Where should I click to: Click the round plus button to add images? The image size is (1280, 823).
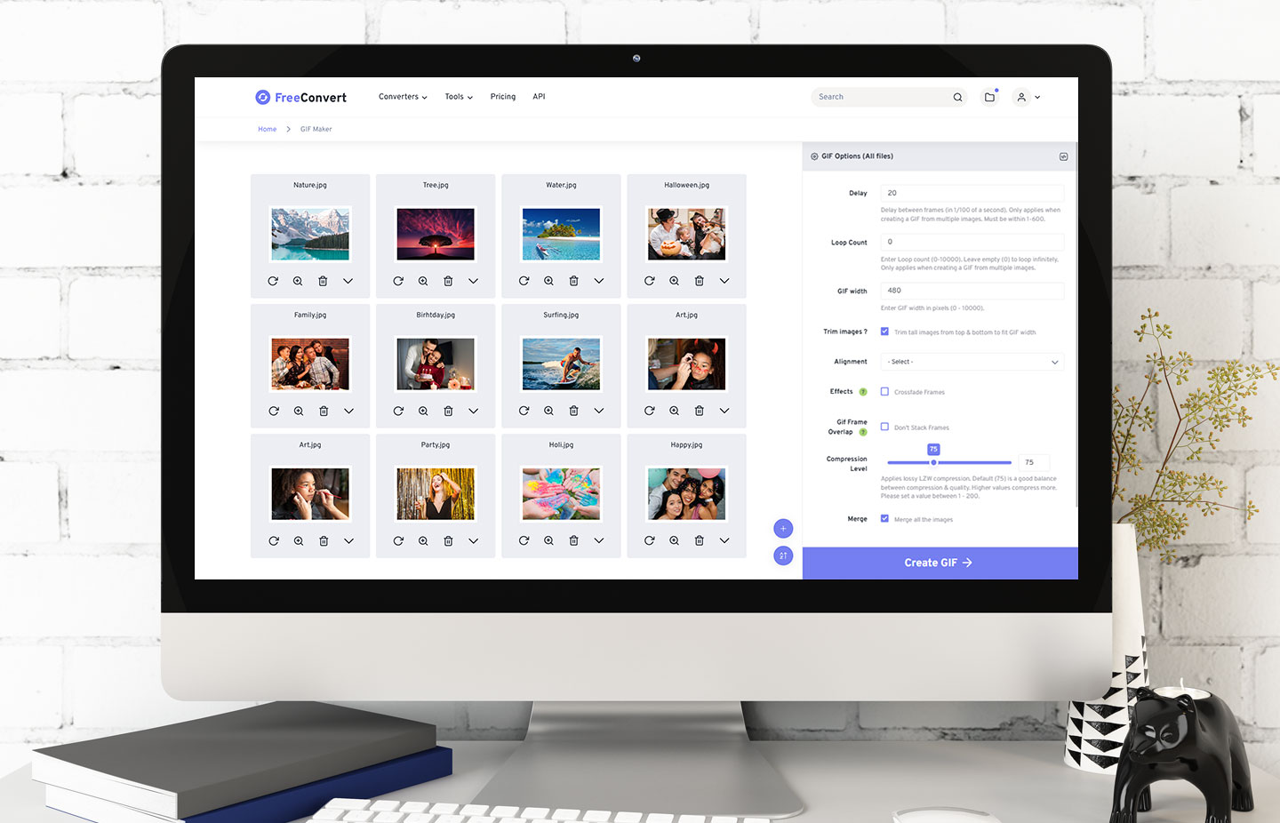[783, 529]
